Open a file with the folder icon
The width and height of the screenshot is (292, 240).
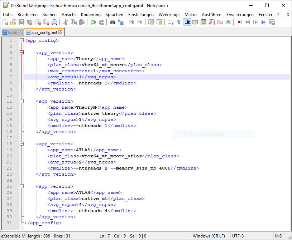pos(13,22)
